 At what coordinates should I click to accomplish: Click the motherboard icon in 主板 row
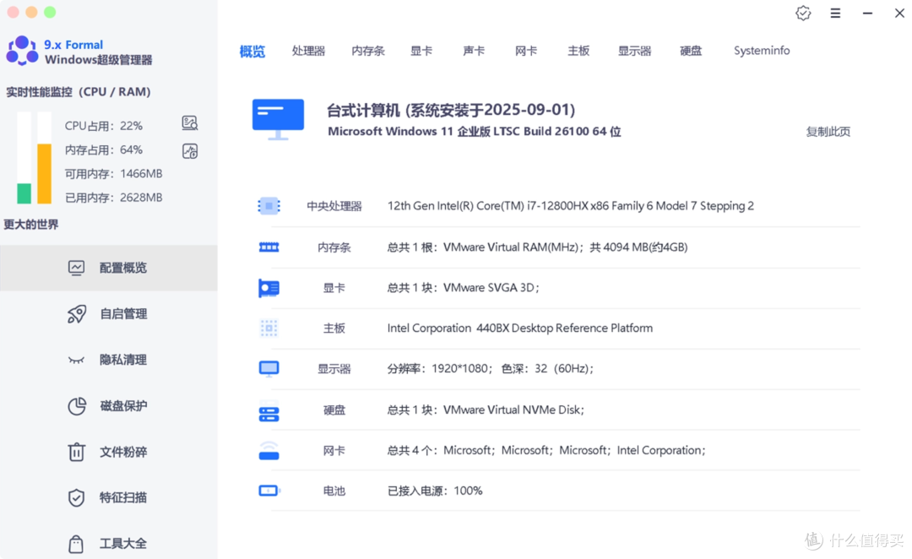(x=269, y=328)
